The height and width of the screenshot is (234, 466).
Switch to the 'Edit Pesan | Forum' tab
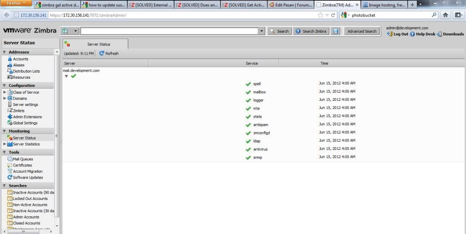coord(291,5)
